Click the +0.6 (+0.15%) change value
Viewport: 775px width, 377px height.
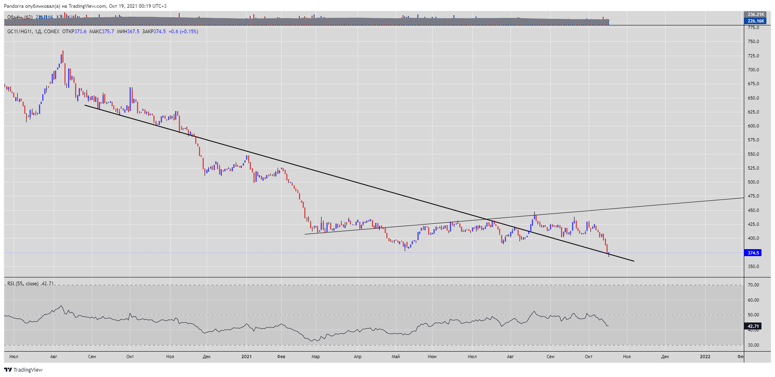coord(183,32)
